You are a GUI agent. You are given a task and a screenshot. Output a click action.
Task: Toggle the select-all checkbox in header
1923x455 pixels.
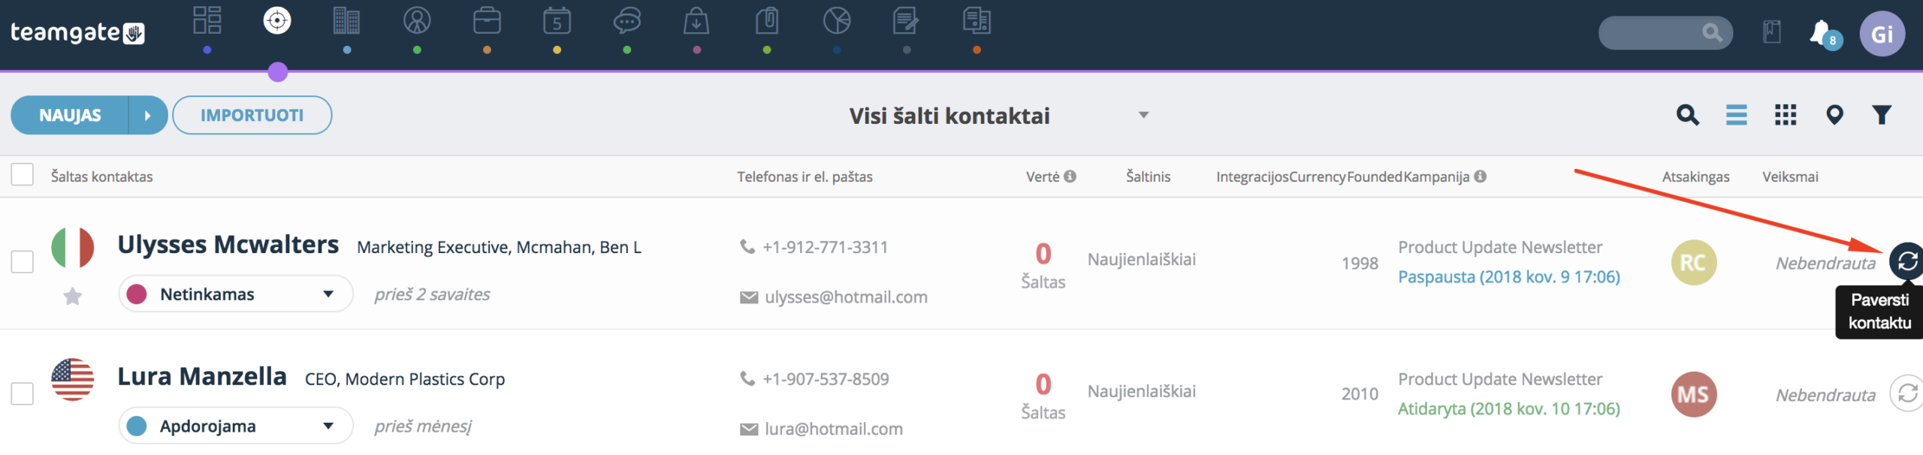(x=23, y=174)
